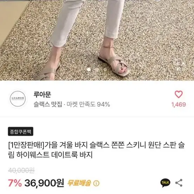The width and height of the screenshot is (194, 194).
Task: Select the 36,900원 sale price
Action: tap(44, 183)
